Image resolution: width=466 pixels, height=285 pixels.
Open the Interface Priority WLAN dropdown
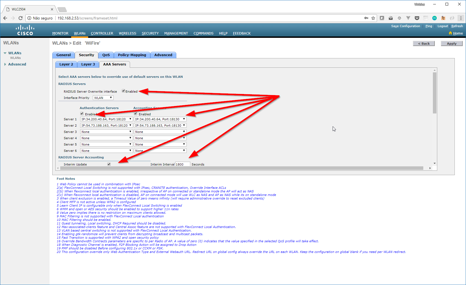103,98
